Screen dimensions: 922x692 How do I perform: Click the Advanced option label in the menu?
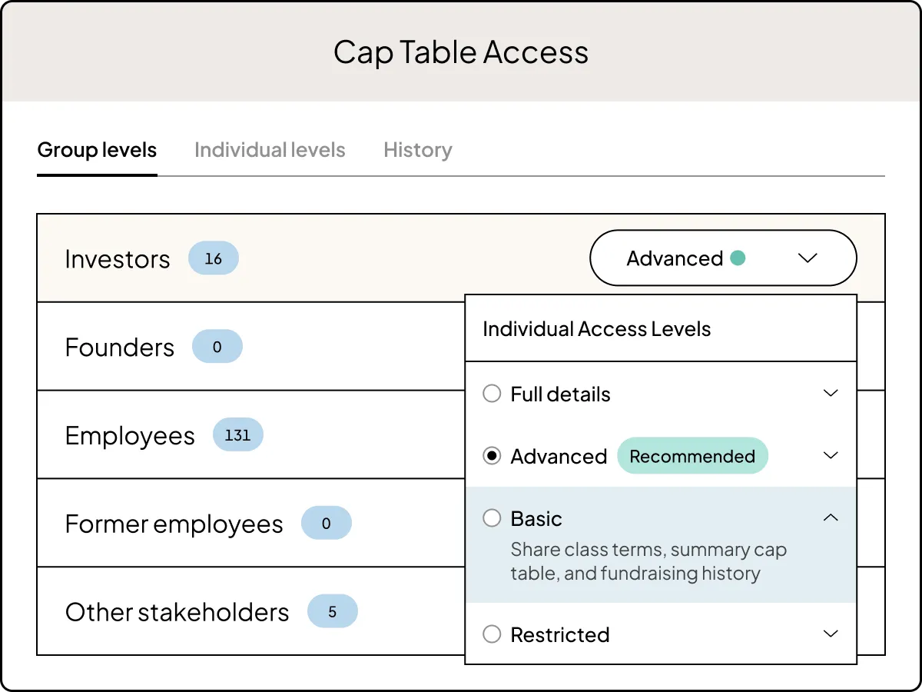[x=559, y=455]
